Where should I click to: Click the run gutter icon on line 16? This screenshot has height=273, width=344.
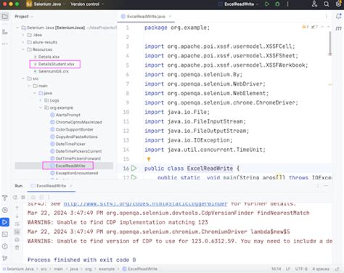(x=134, y=168)
